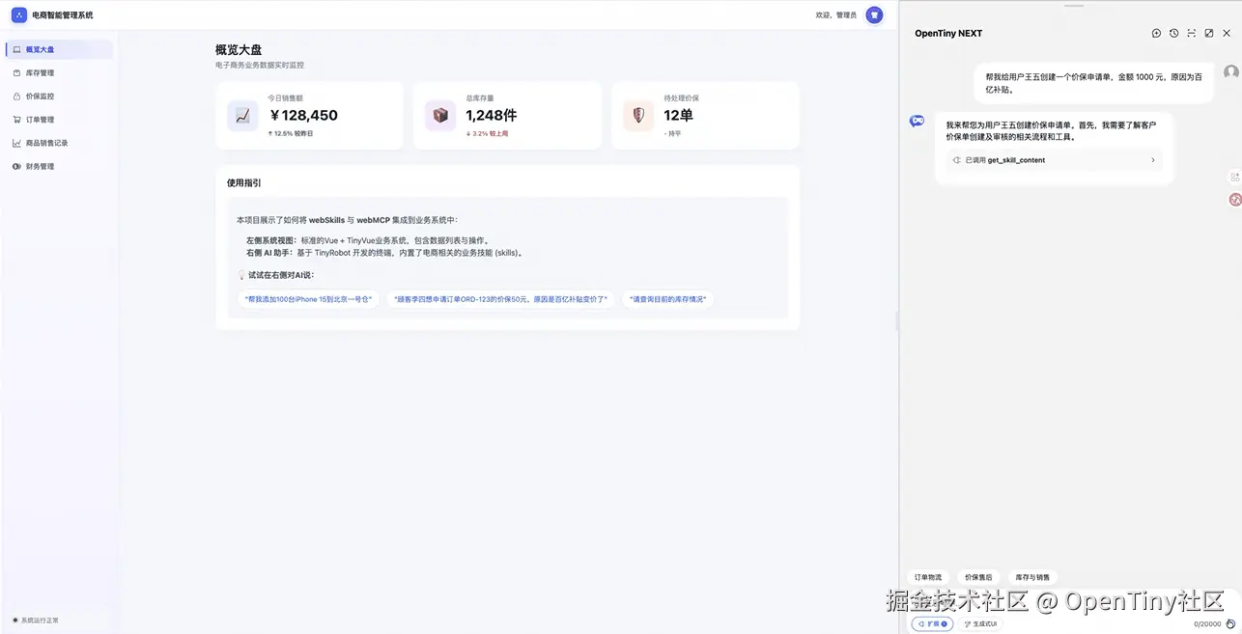The image size is (1242, 634).
Task: Collapse the OpenTiny assistant panel
Action: [1191, 33]
